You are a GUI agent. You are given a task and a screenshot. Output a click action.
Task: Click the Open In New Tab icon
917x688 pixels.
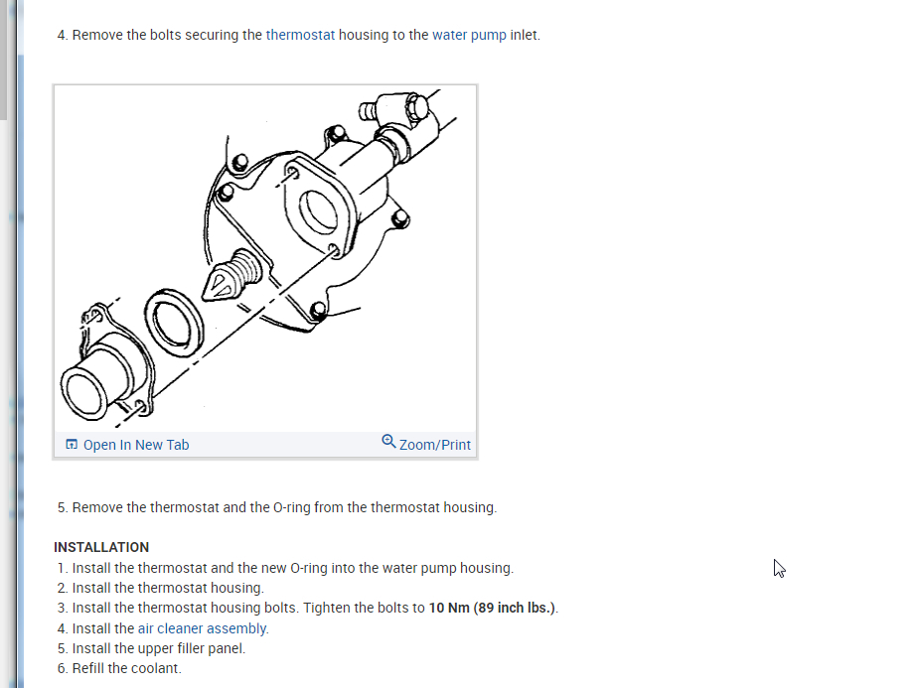tap(72, 444)
